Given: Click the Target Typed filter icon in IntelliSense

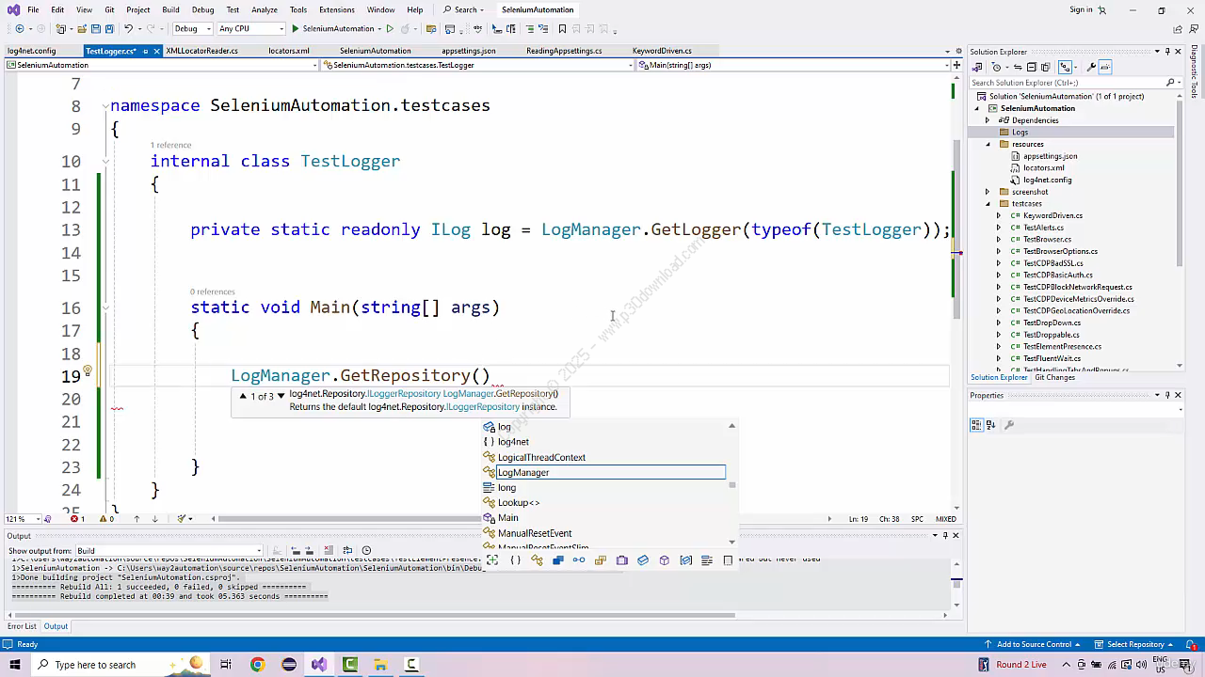Looking at the screenshot, I should 492,560.
